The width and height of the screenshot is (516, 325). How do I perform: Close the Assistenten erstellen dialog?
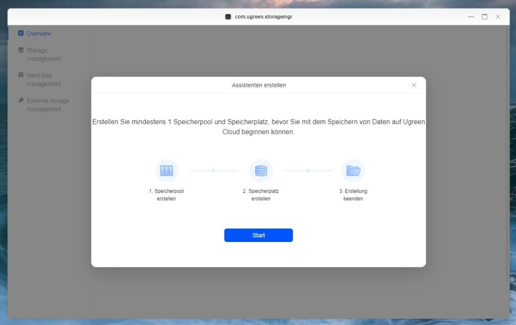click(414, 85)
